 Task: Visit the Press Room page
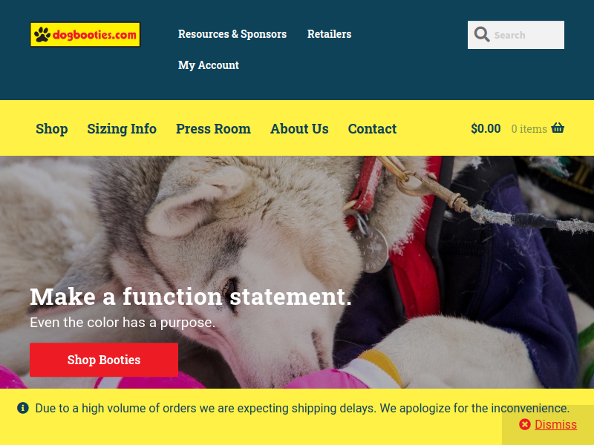coord(213,128)
